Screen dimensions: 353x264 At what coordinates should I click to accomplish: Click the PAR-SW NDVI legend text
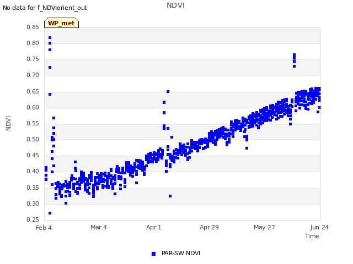pyautogui.click(x=181, y=253)
